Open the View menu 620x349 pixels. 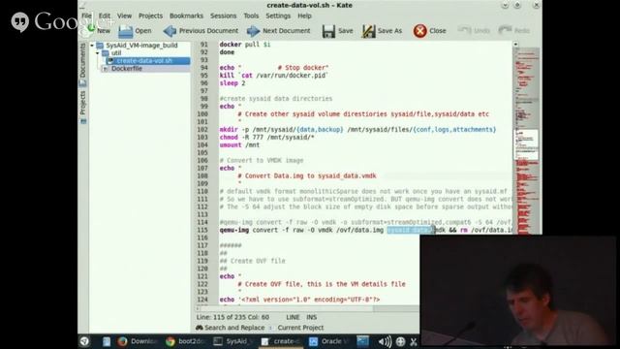click(124, 16)
